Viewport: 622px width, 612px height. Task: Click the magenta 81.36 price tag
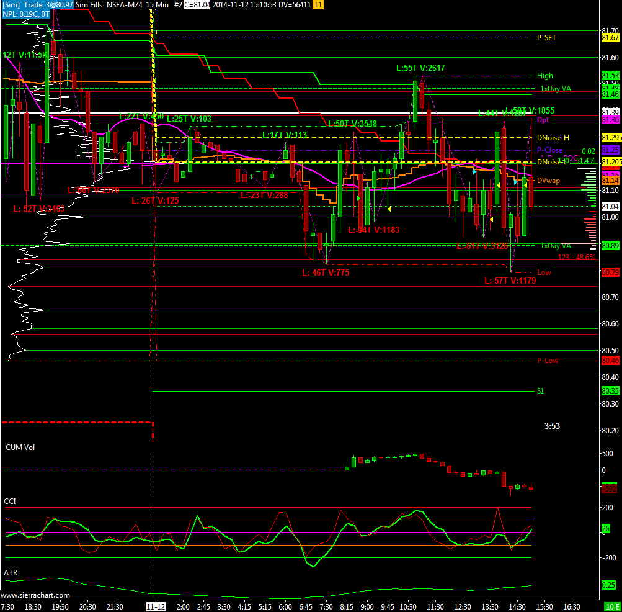pyautogui.click(x=610, y=120)
